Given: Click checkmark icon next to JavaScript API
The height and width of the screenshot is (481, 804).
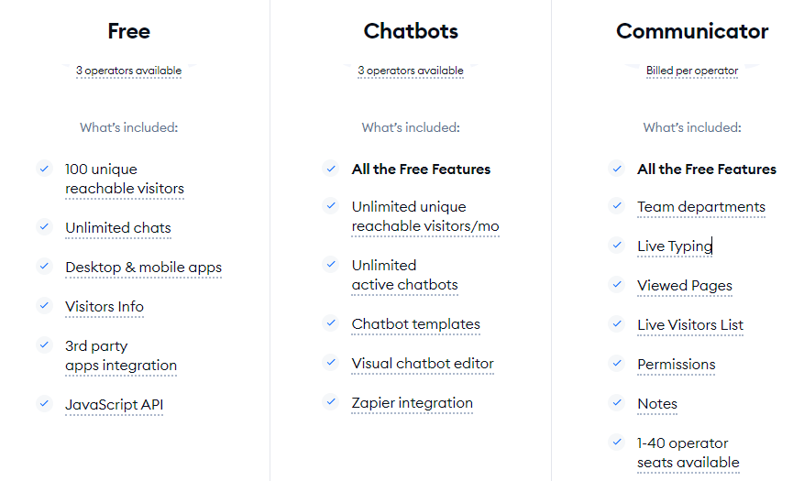Looking at the screenshot, I should click(x=45, y=403).
